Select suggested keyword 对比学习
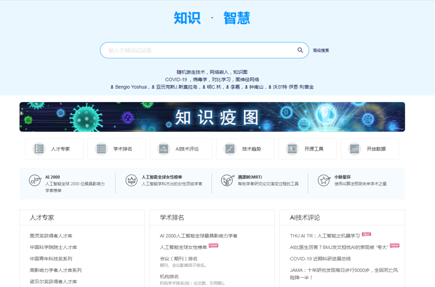435x287 pixels. (x=221, y=80)
